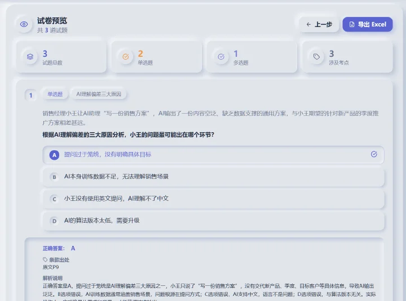Select option A letter badge
The image size is (406, 301).
click(x=54, y=155)
